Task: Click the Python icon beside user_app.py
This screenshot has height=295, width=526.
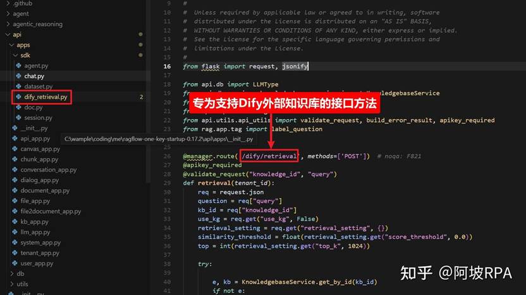Action: [x=15, y=263]
